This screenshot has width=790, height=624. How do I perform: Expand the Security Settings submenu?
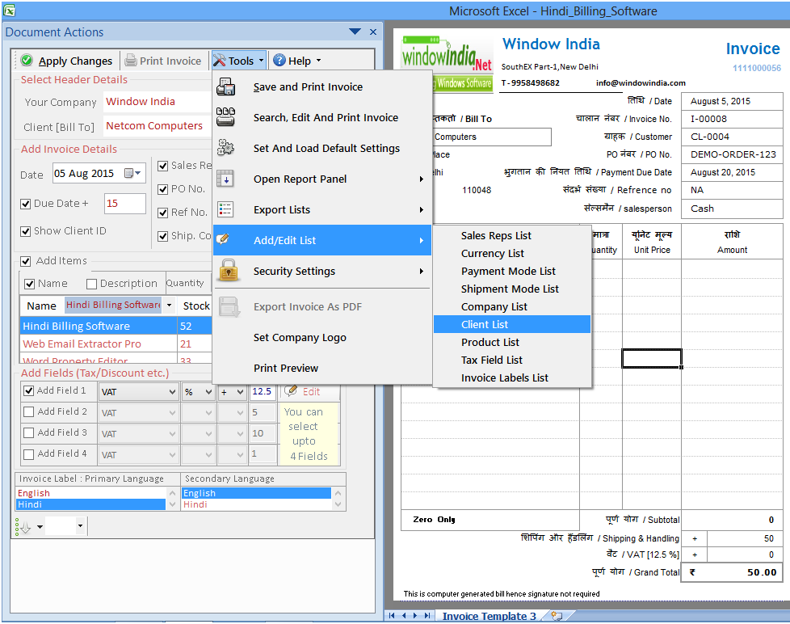tap(421, 271)
